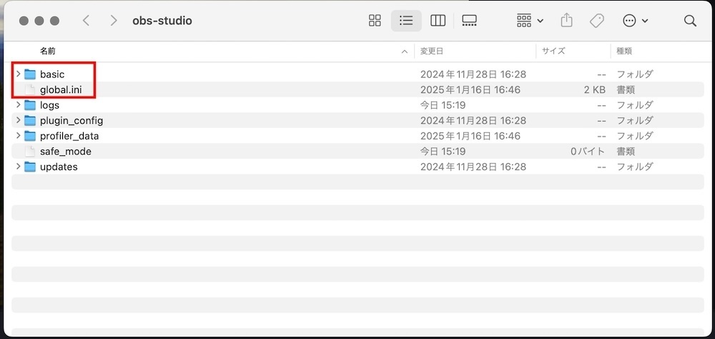The height and width of the screenshot is (339, 715).
Task: Open the group-by dropdown
Action: coord(530,21)
